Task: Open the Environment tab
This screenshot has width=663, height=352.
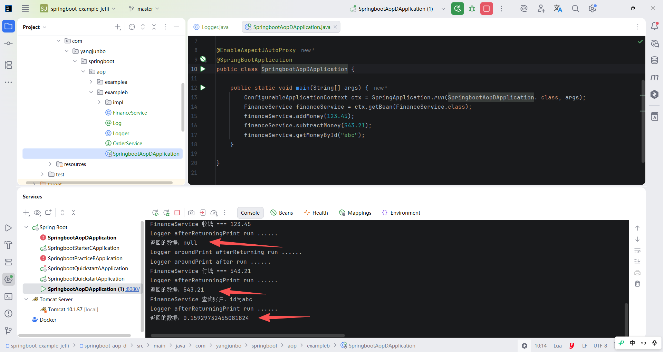Action: tap(401, 213)
